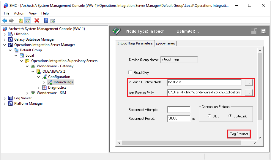Viewport: 271px width, 161px height.
Task: Open the File menu
Action: pyautogui.click(x=7, y=13)
